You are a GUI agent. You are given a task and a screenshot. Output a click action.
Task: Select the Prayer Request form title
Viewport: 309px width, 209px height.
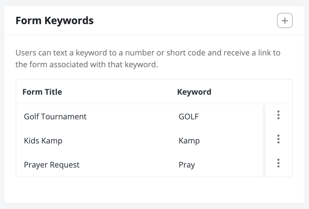coord(52,165)
